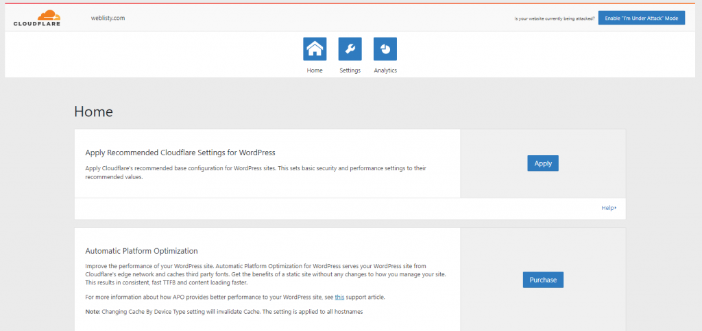
Task: Click the Home page heading
Action: pyautogui.click(x=93, y=111)
